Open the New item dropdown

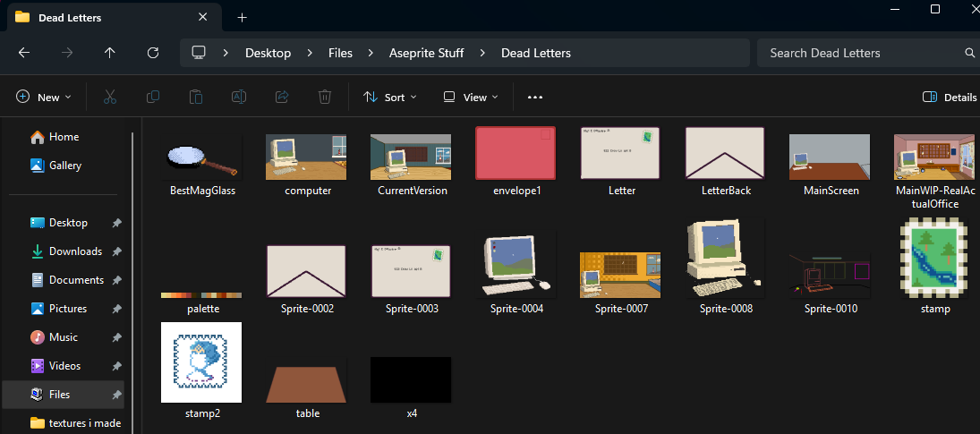pos(49,97)
